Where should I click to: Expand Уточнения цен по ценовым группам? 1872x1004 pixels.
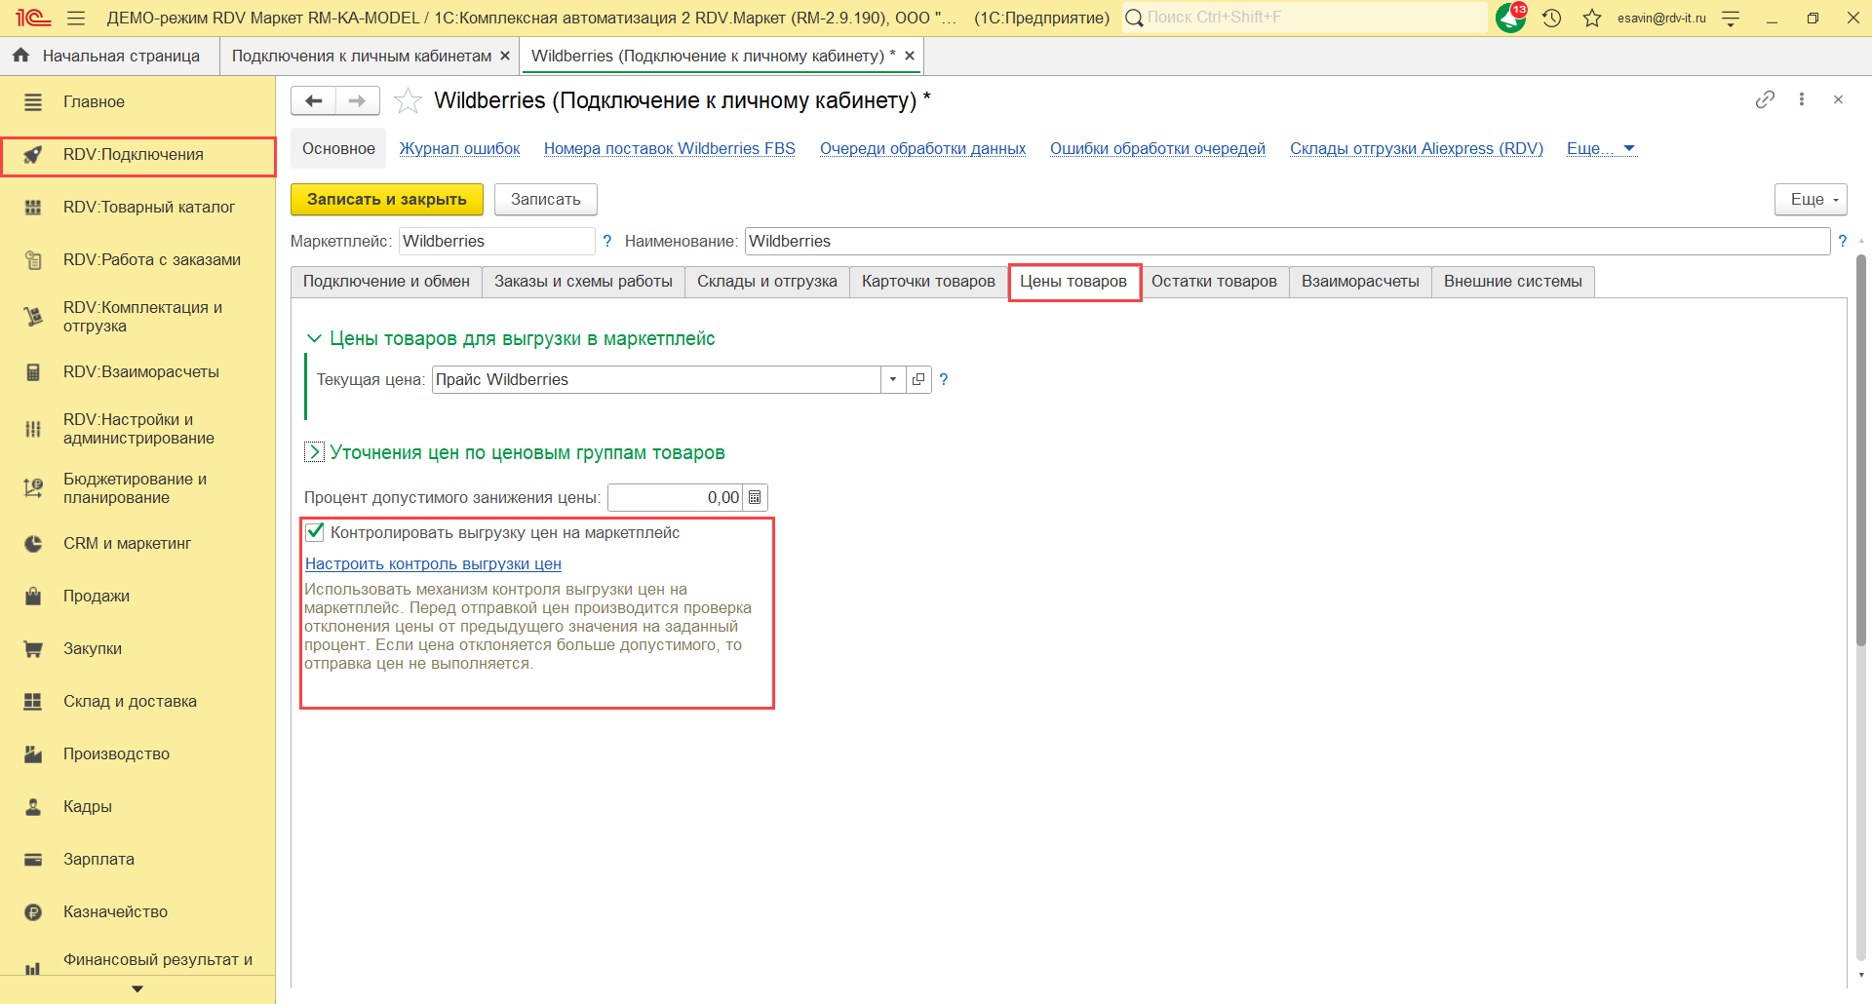pos(314,452)
